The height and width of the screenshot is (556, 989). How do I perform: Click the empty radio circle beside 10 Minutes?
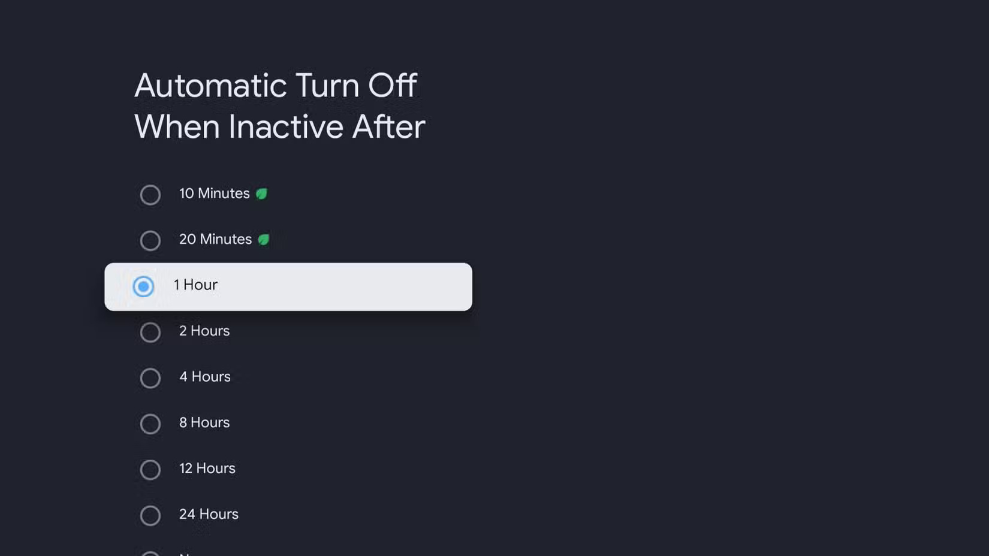(150, 195)
